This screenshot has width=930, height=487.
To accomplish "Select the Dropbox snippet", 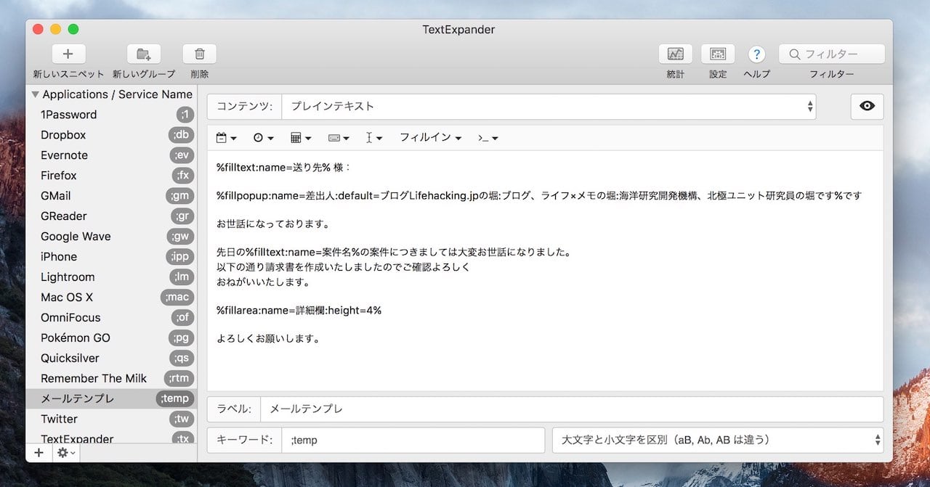I will click(x=111, y=135).
